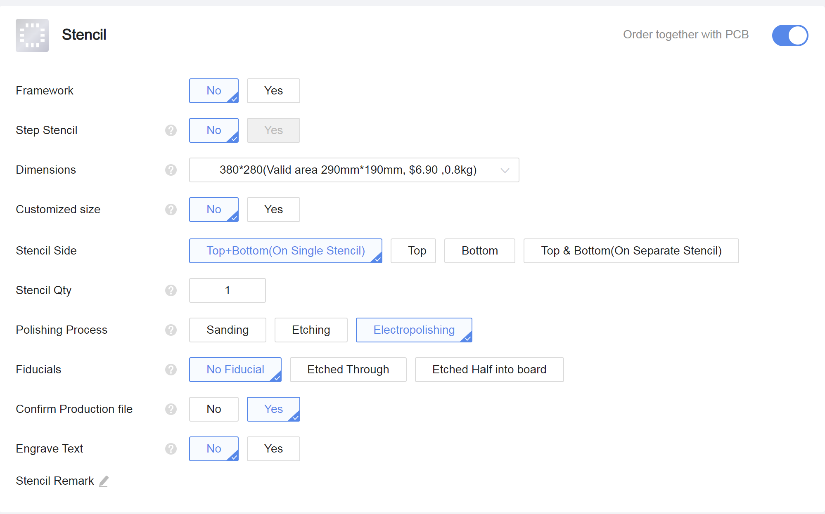Click the Stencil Qty input field
The image size is (825, 514).
[x=227, y=290]
